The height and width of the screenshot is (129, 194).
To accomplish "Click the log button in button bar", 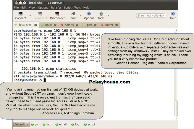I will pos(75,125).
